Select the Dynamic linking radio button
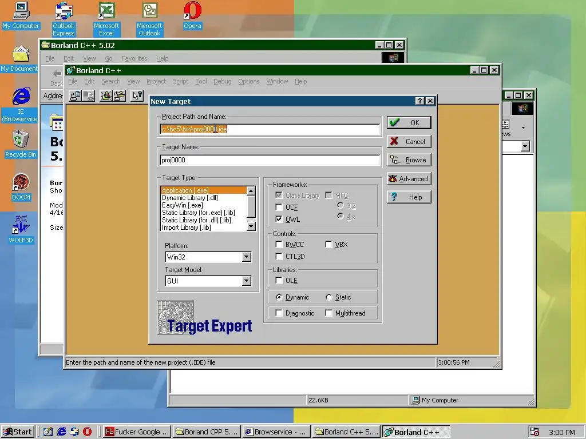 pos(279,297)
